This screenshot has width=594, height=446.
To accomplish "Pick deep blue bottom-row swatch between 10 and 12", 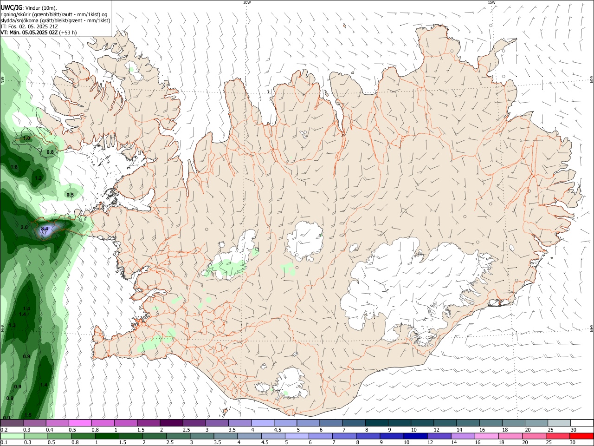I will [415, 436].
